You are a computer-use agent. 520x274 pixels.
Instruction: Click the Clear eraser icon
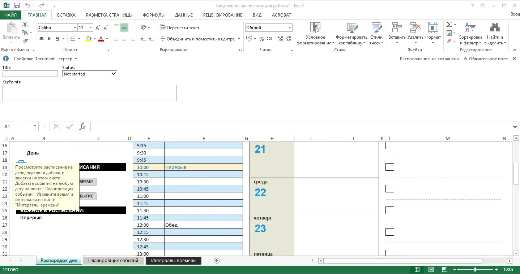(x=449, y=41)
